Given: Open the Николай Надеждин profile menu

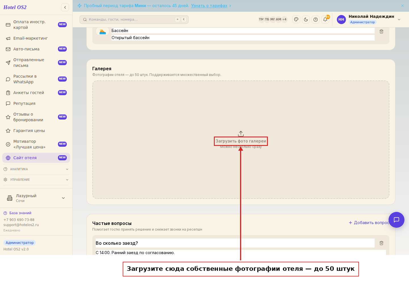Looking at the screenshot, I should click(369, 19).
